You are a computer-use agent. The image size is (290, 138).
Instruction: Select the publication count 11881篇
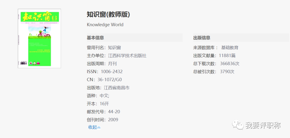pos(227,56)
